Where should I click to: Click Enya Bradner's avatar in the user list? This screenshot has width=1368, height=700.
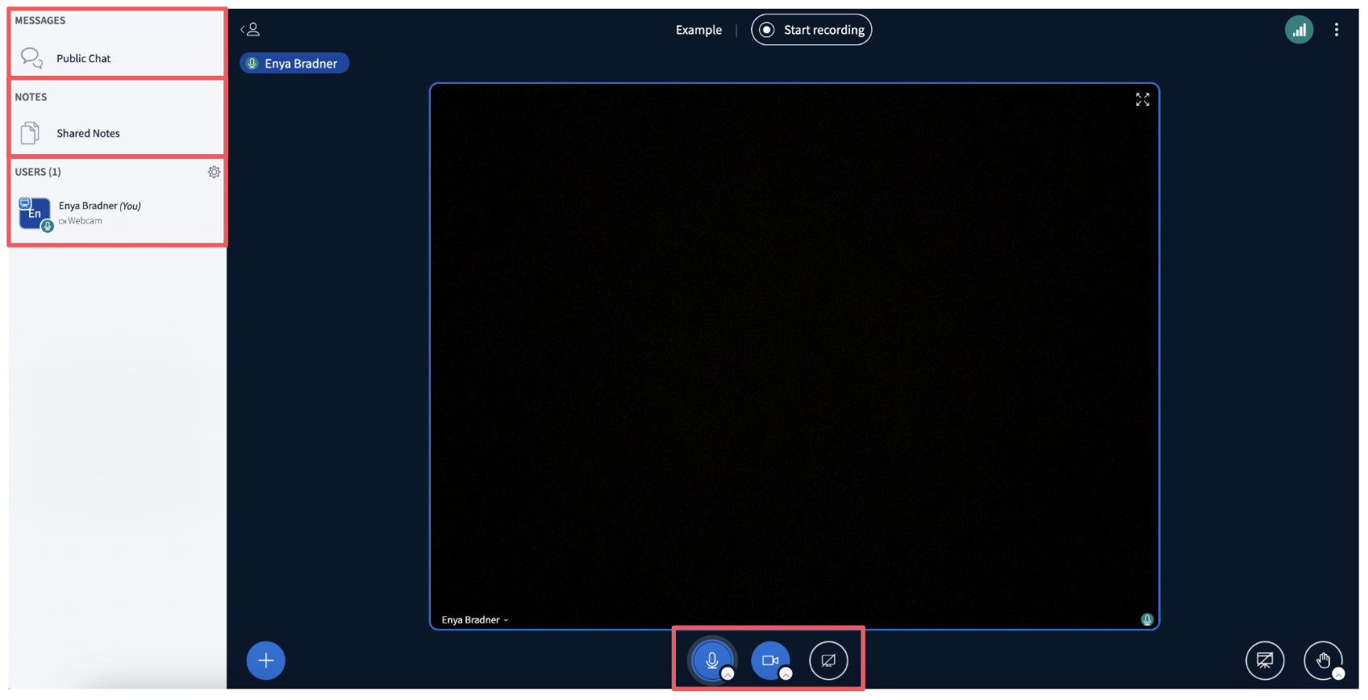[x=35, y=214]
